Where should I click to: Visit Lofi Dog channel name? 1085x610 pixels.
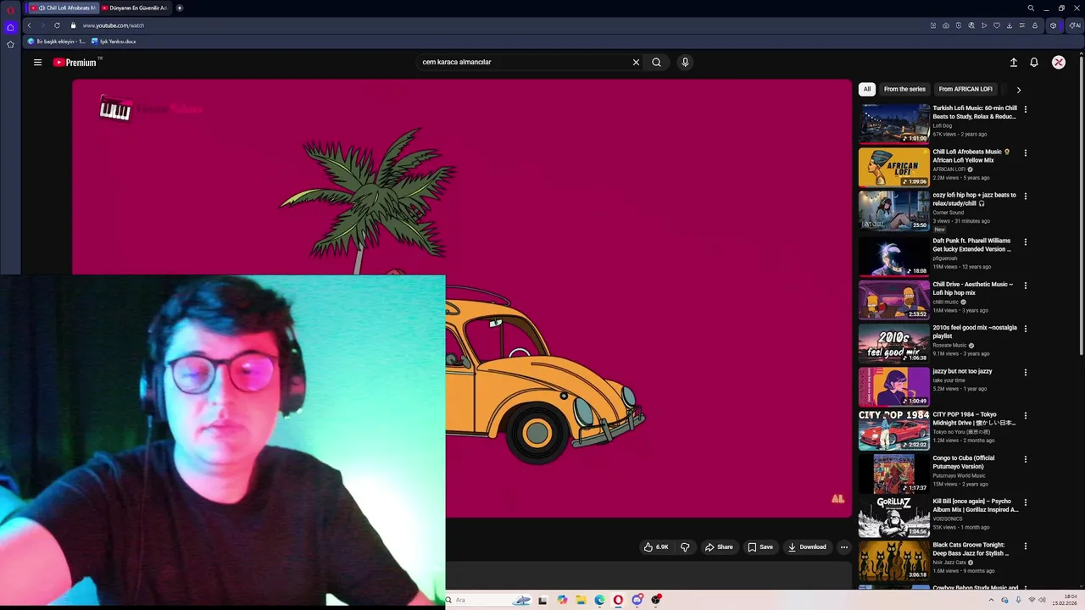coord(942,125)
